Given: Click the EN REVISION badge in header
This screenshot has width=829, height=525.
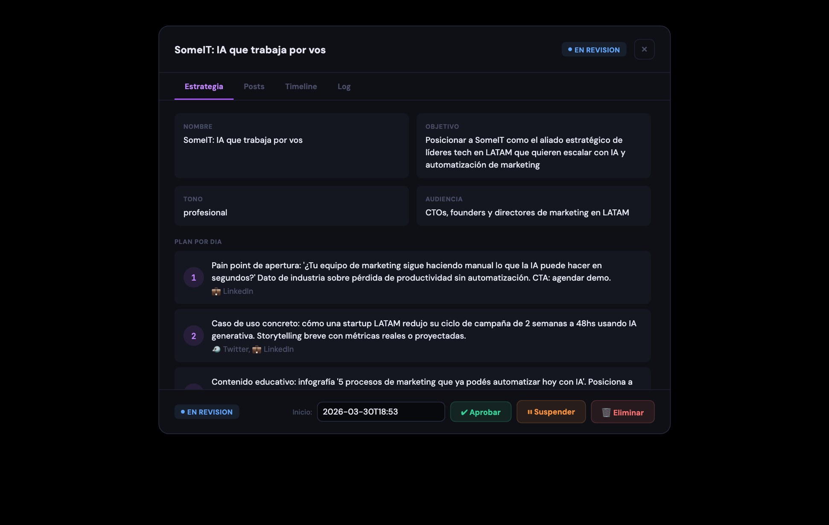Looking at the screenshot, I should click(594, 50).
